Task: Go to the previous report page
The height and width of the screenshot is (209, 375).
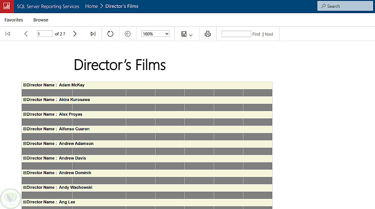Action: point(26,34)
